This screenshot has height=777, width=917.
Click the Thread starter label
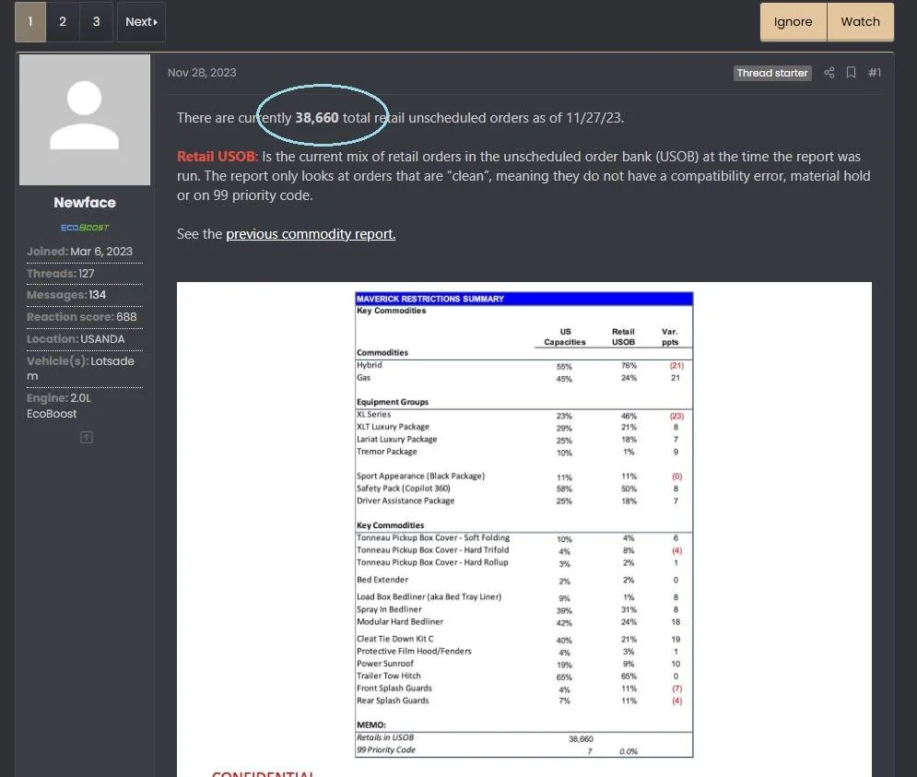click(x=772, y=73)
